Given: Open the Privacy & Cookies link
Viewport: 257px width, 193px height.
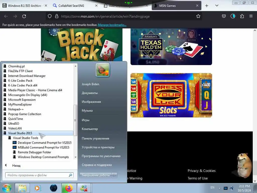Looking at the screenshot, I should (202, 171).
